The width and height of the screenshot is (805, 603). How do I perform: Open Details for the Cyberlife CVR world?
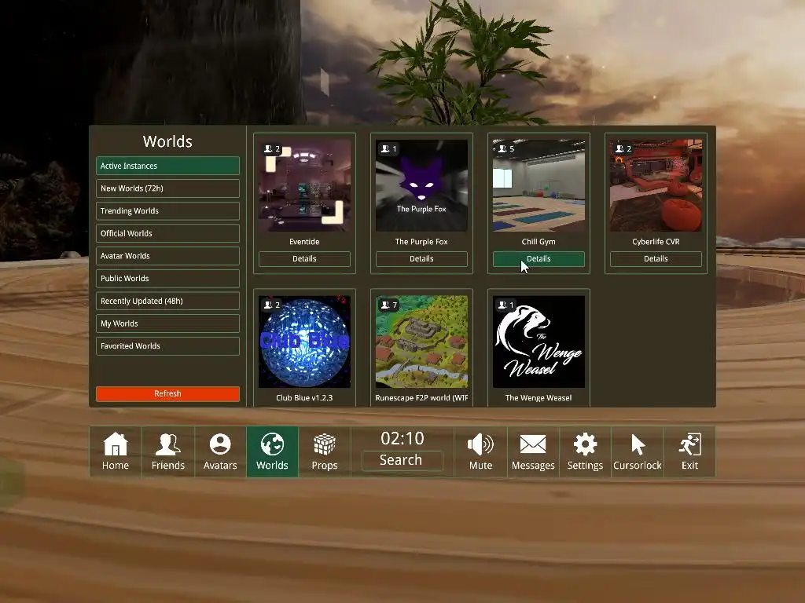click(x=656, y=259)
